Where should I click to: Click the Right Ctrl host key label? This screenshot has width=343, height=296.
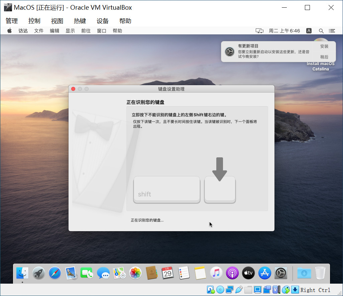click(315, 290)
